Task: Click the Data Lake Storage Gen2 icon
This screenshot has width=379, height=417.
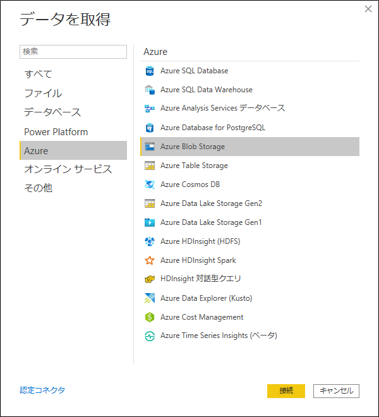Action: tap(150, 203)
